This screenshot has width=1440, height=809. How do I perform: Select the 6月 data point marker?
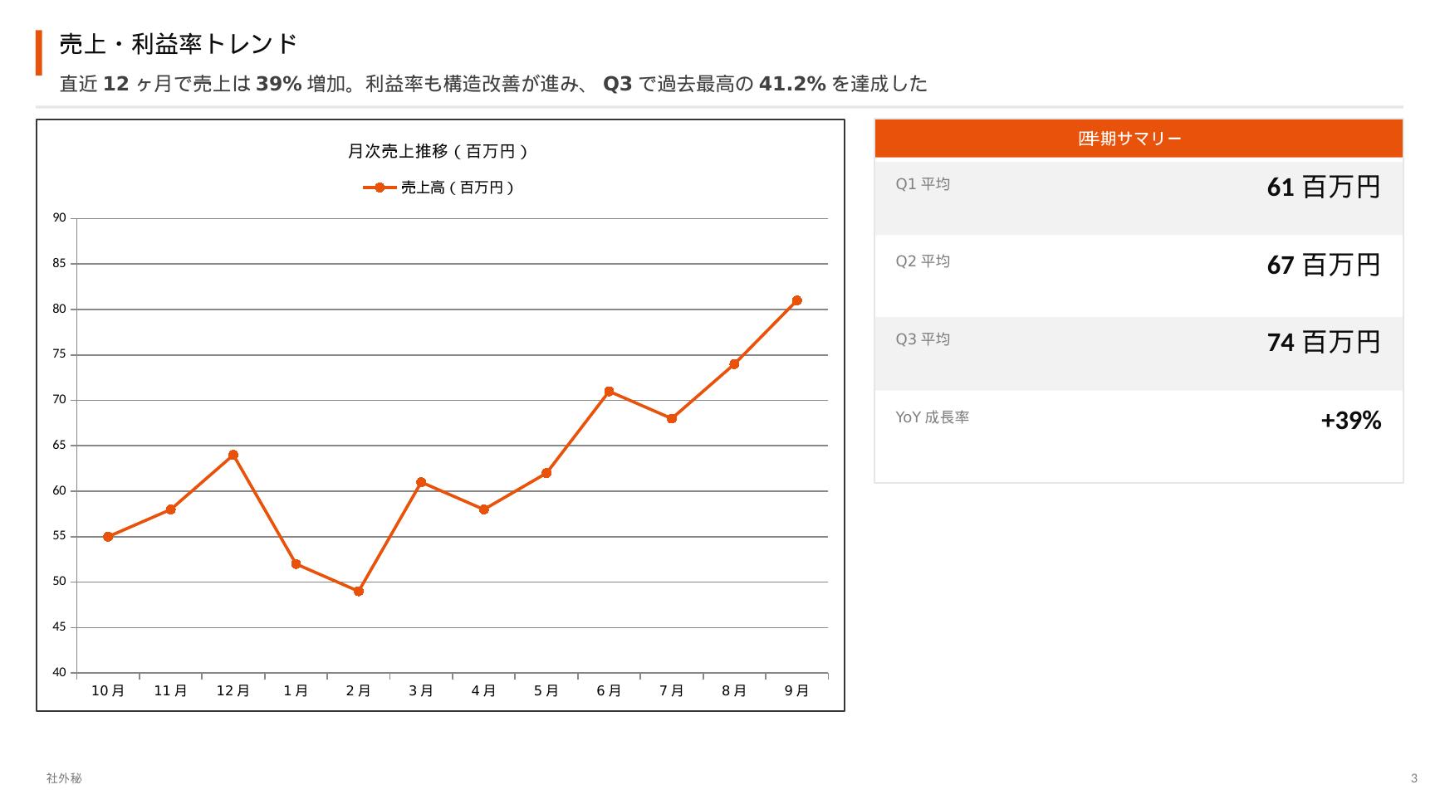tap(609, 392)
